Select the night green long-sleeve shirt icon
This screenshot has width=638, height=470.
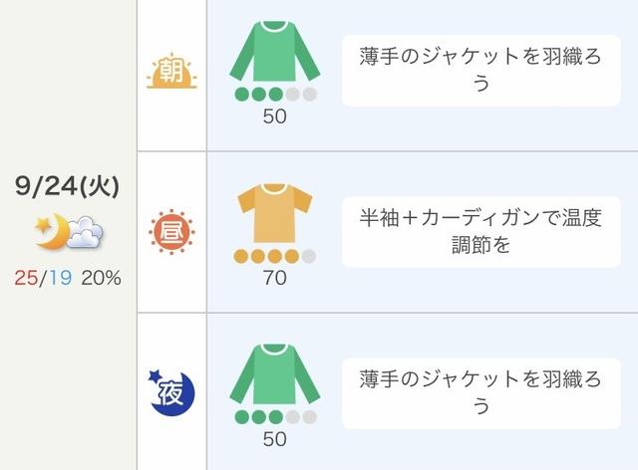pyautogui.click(x=275, y=373)
